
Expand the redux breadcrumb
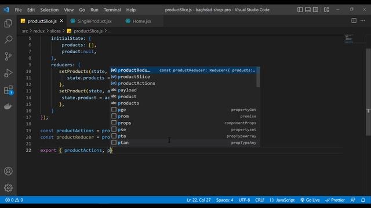click(x=39, y=31)
